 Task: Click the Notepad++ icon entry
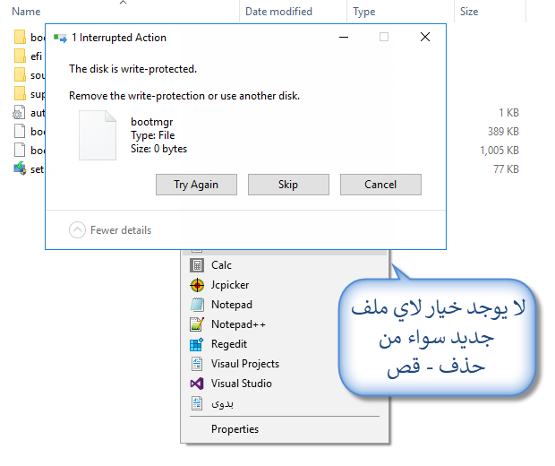tap(197, 324)
